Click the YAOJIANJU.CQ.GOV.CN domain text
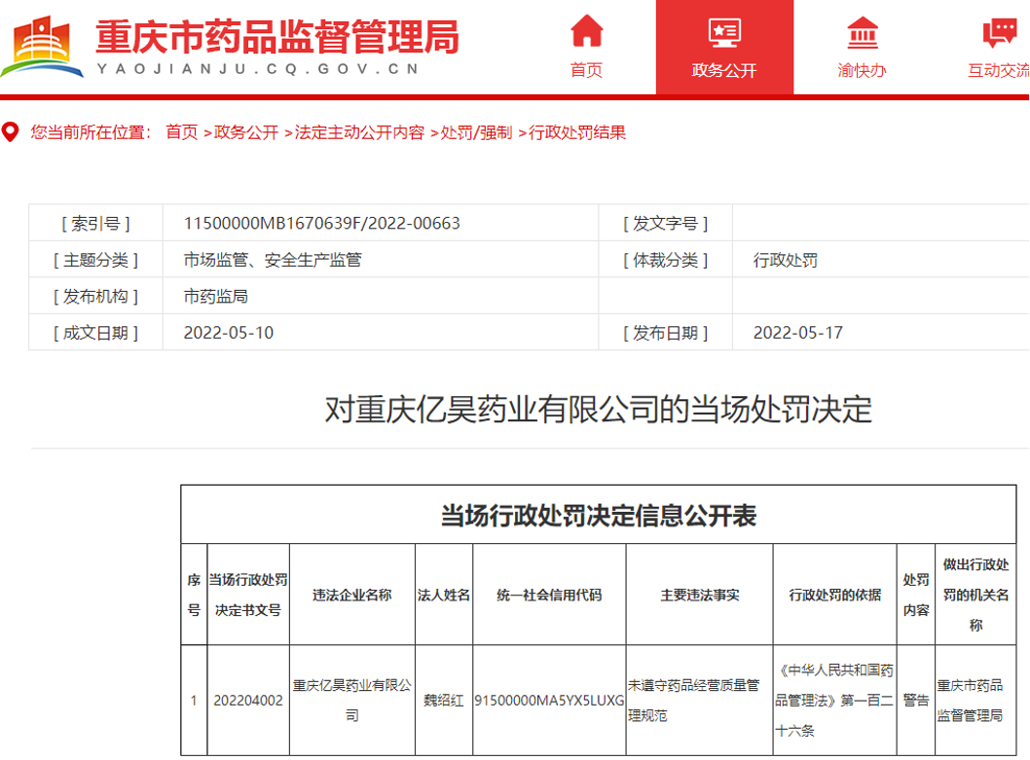This screenshot has width=1030, height=760. [257, 69]
